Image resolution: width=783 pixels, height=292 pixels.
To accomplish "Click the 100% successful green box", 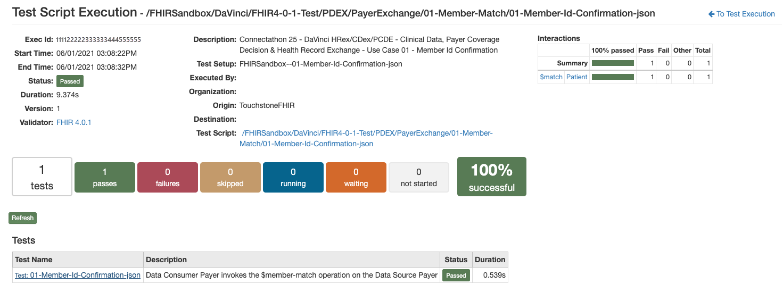I will pos(492,177).
